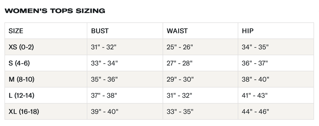The image size is (319, 126).
Task: Click the 25" - 26" waist cell
Action: point(180,47)
